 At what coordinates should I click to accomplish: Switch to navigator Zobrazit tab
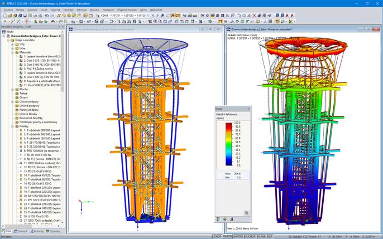pyautogui.click(x=21, y=231)
